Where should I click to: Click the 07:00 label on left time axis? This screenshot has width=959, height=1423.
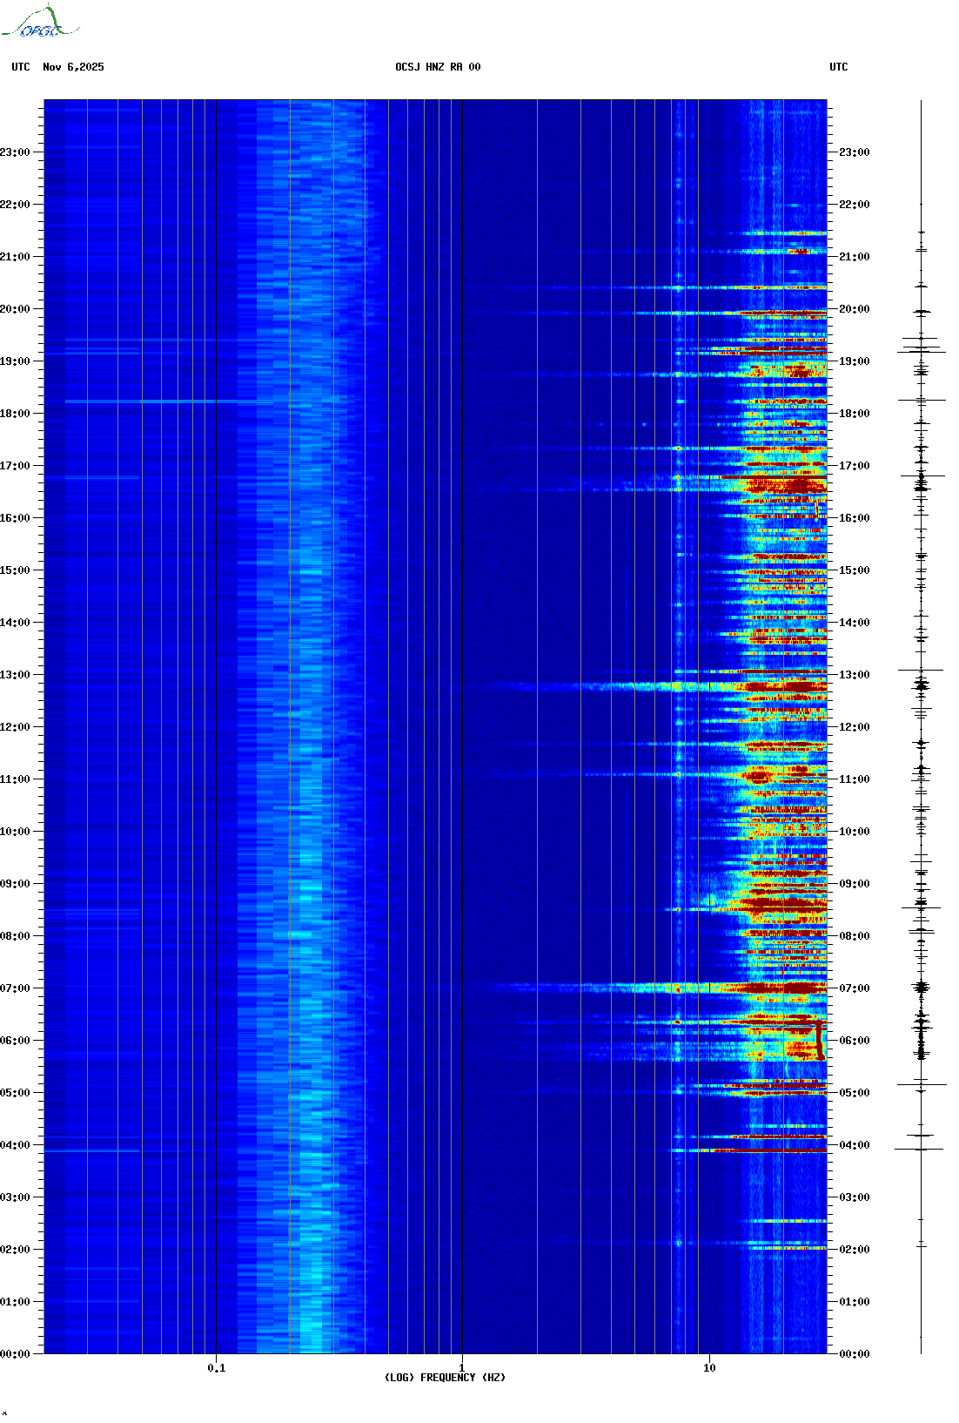(15, 988)
